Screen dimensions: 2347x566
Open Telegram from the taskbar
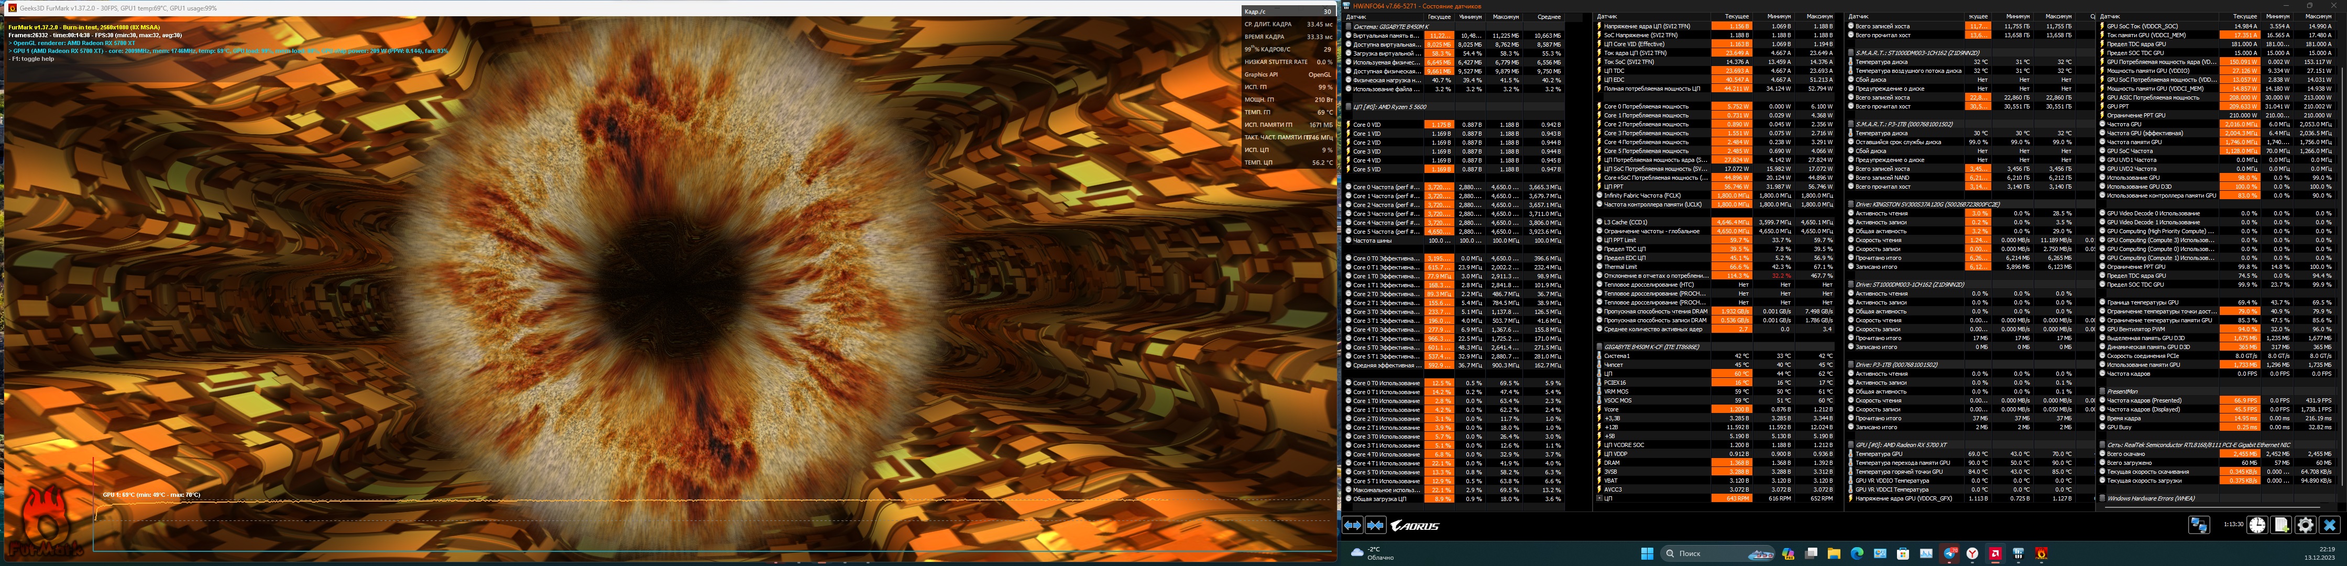pyautogui.click(x=1950, y=553)
